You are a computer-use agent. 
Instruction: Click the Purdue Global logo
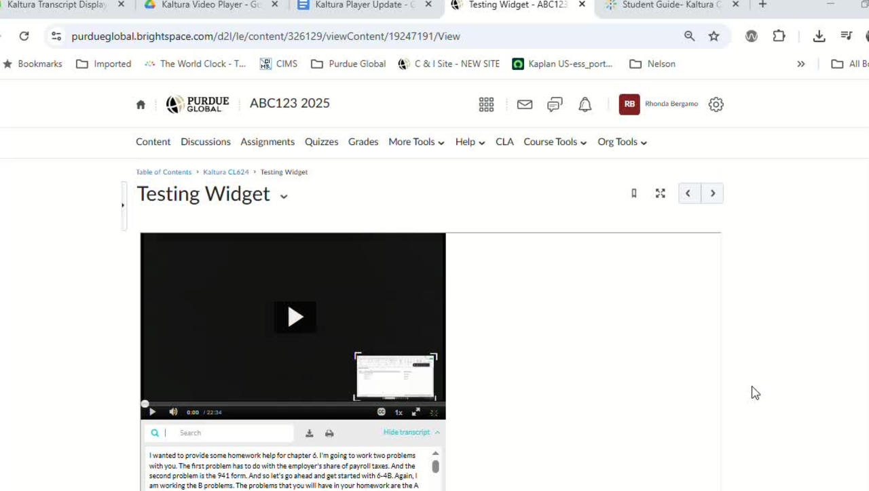point(198,104)
